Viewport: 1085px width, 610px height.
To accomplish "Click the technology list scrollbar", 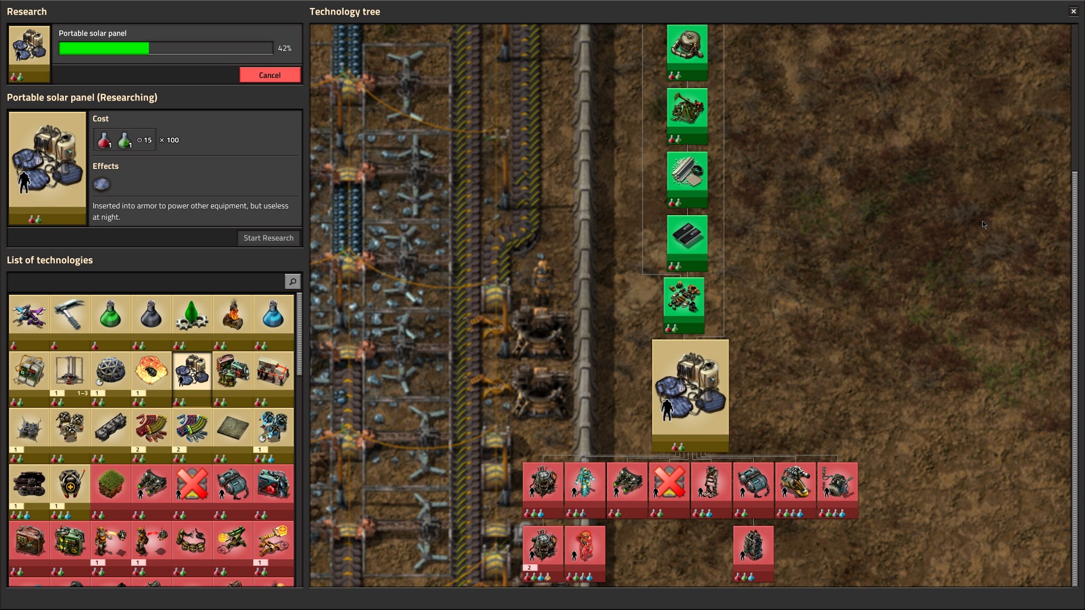I will (x=299, y=334).
